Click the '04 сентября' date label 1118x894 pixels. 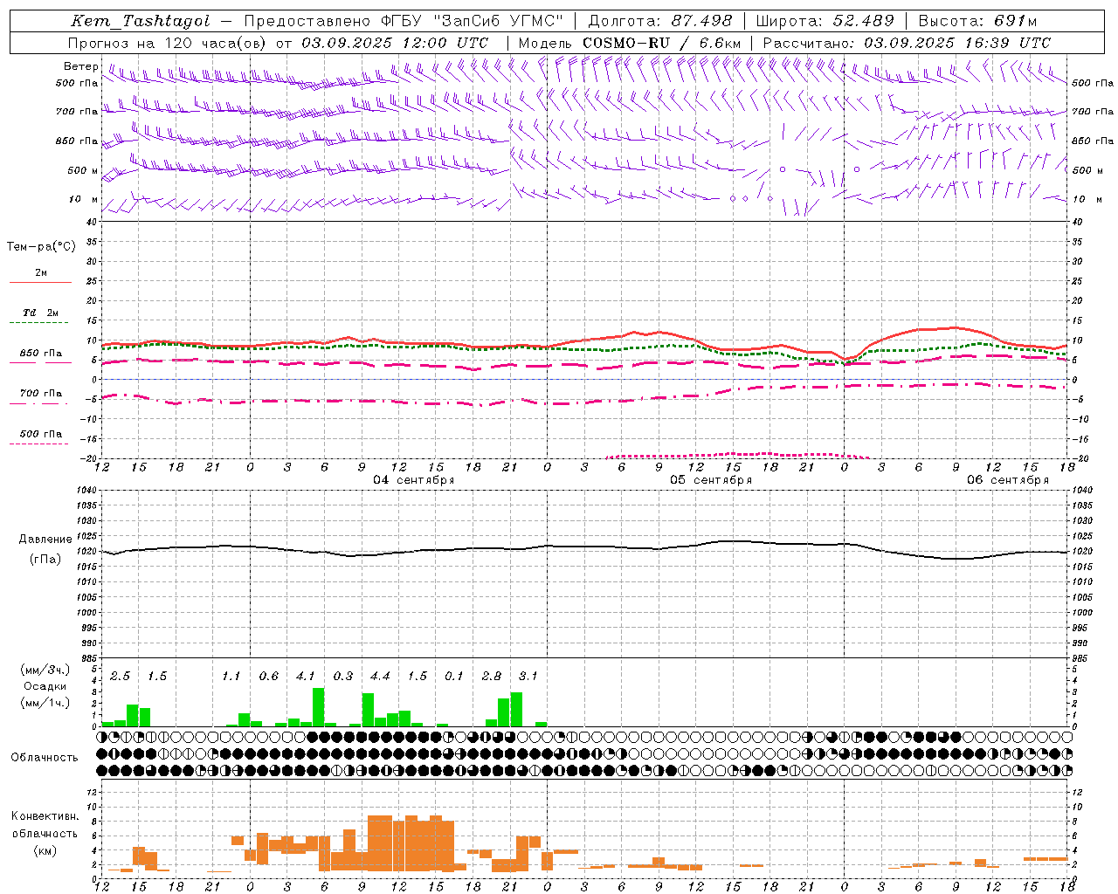414,480
